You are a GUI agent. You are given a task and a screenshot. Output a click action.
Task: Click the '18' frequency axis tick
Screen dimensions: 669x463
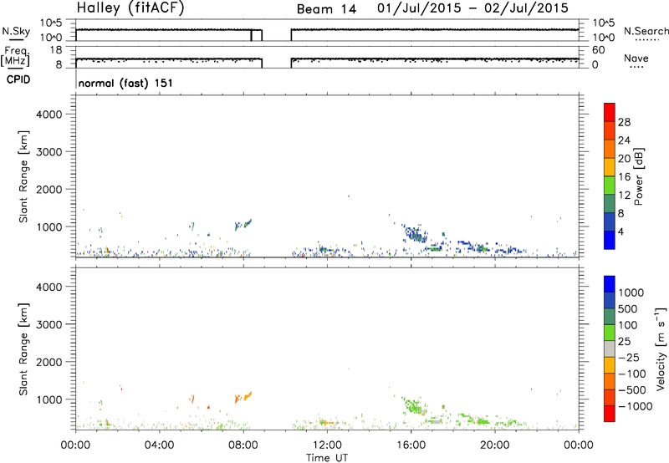[56, 50]
